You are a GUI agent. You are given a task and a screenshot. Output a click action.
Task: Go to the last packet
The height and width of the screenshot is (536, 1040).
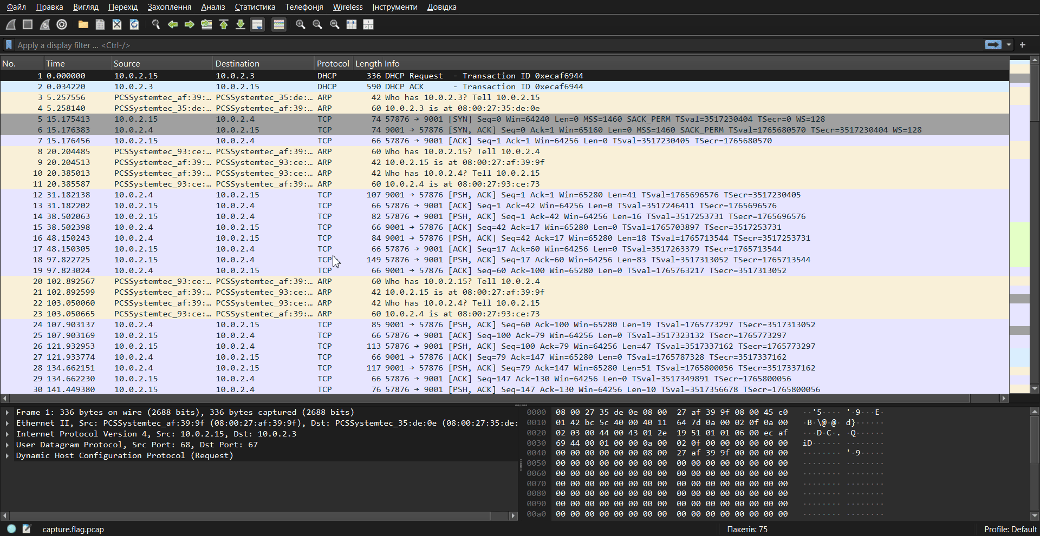pos(240,24)
